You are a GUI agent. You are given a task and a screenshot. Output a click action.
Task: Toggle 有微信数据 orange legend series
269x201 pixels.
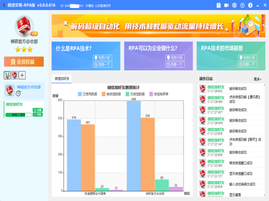pyautogui.click(x=111, y=94)
